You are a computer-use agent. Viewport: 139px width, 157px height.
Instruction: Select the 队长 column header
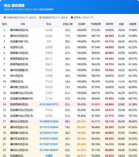[49, 24]
